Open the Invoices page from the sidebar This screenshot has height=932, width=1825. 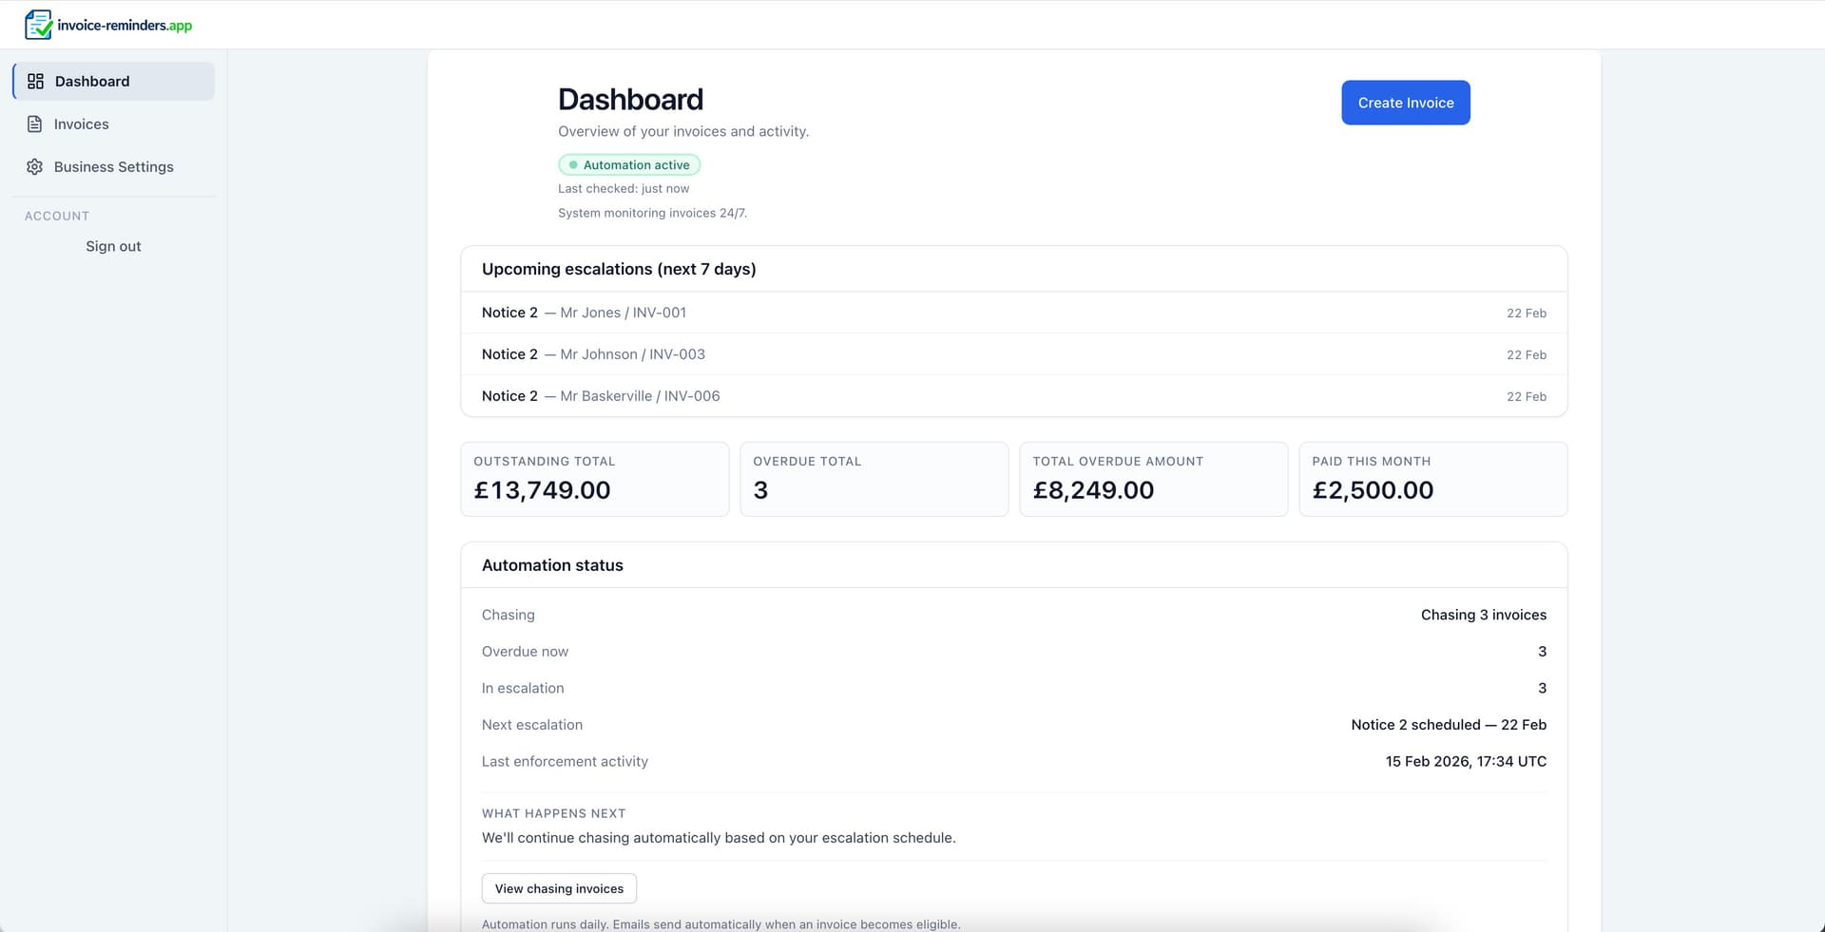tap(81, 124)
